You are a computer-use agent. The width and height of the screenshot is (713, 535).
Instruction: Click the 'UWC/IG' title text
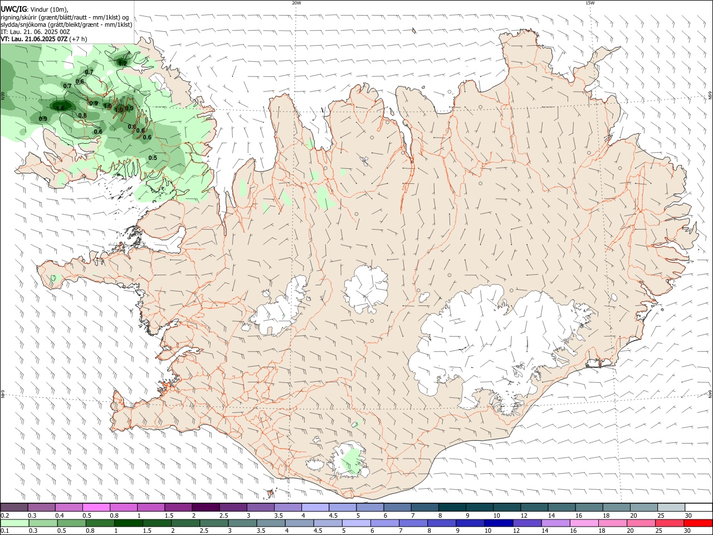[x=13, y=9]
